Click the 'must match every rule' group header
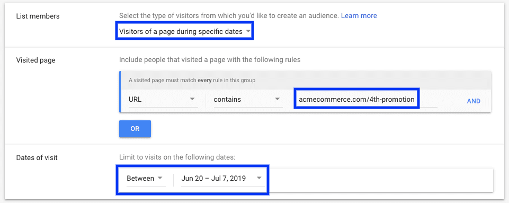This screenshot has height=203, width=509. point(306,81)
